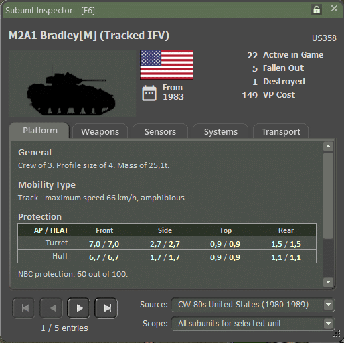Click the Source dropdown arrow

pos(328,305)
